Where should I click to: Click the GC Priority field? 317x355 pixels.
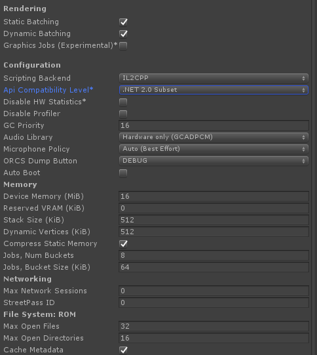[x=214, y=125]
